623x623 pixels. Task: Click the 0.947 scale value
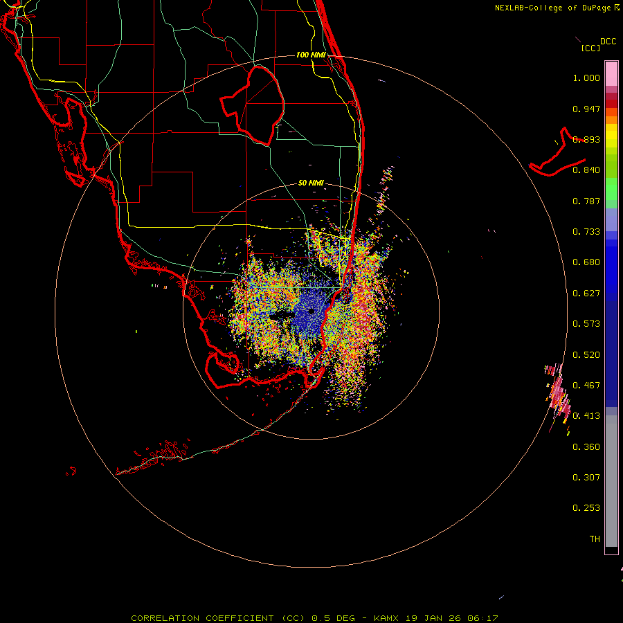point(586,109)
